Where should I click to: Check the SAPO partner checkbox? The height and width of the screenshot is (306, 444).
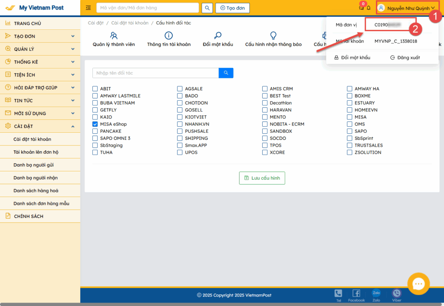(350, 131)
